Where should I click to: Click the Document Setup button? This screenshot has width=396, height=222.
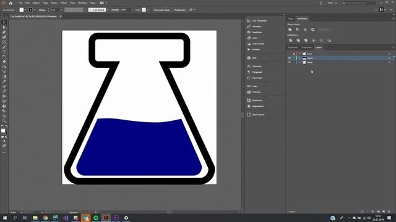161,10
